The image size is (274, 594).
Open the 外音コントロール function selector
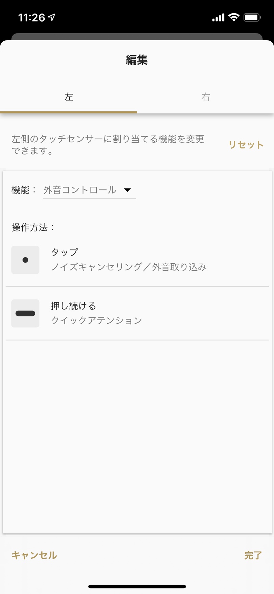pyautogui.click(x=80, y=190)
